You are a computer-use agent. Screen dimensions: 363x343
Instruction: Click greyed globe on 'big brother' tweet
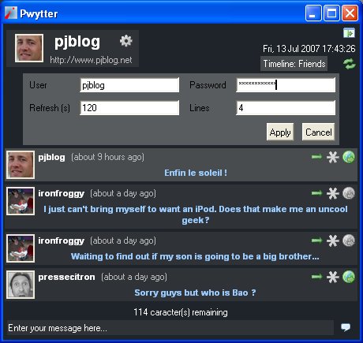pos(349,240)
